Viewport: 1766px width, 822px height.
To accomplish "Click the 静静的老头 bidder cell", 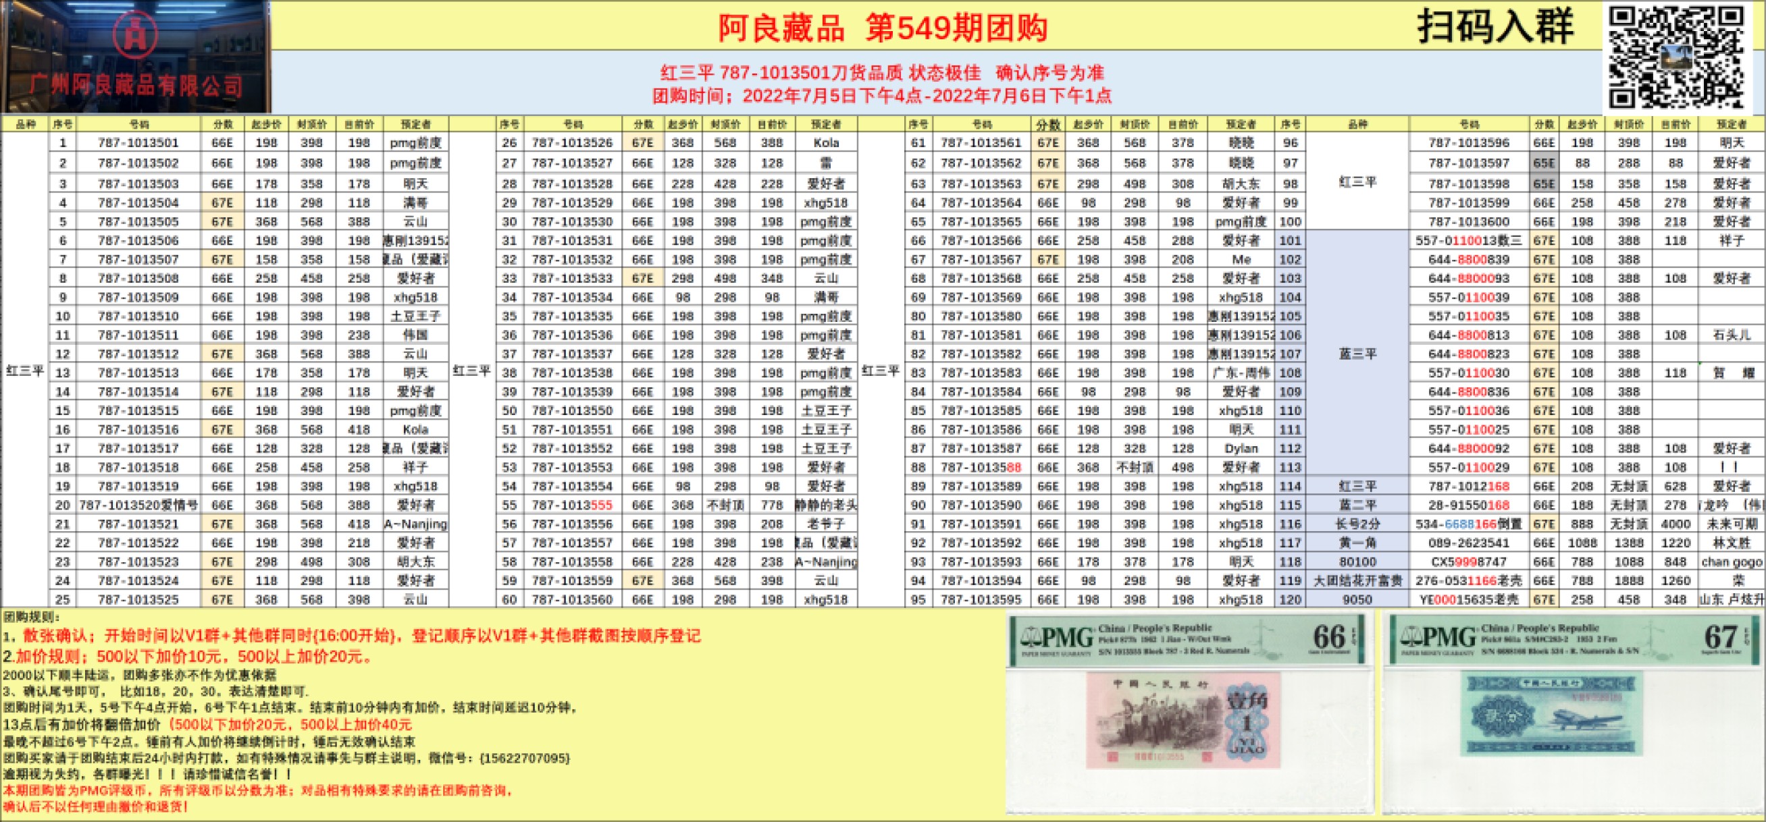I will 826,505.
